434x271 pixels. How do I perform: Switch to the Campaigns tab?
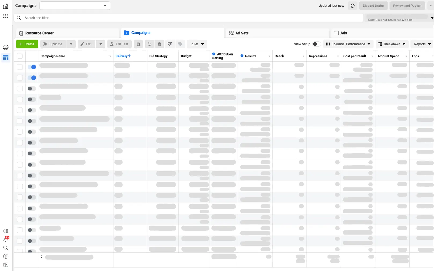(173, 33)
